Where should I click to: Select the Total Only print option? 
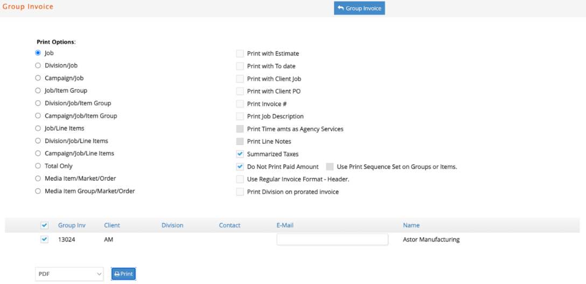[x=38, y=165]
